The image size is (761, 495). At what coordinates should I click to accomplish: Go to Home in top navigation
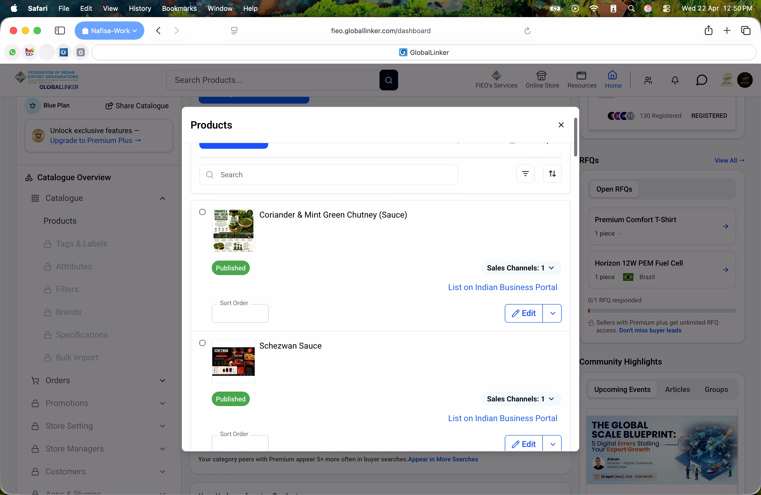point(613,80)
